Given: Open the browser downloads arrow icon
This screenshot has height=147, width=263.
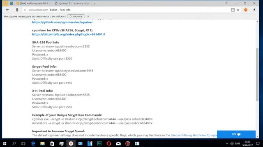Looking at the screenshot, I should 254,10.
